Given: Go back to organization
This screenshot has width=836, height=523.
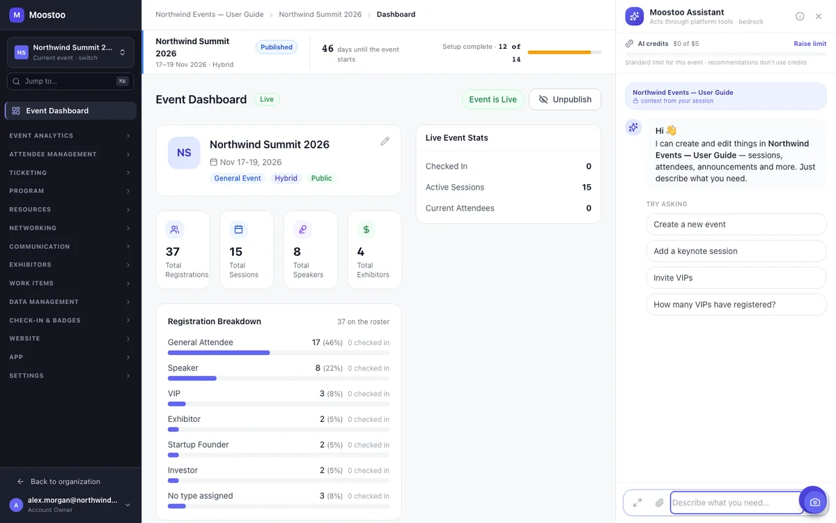Looking at the screenshot, I should click(x=65, y=481).
